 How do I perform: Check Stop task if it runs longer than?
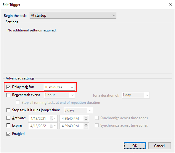click(9, 110)
